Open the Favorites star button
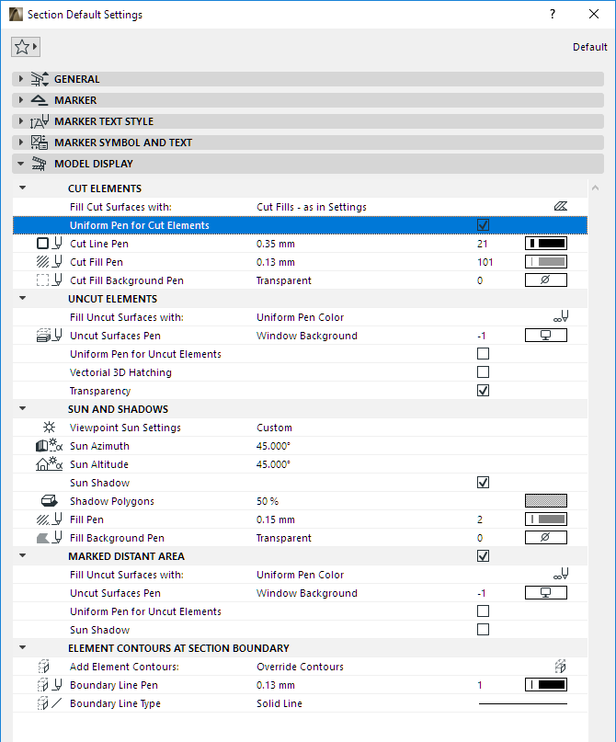Screen dimensions: 616x742 [x=26, y=47]
